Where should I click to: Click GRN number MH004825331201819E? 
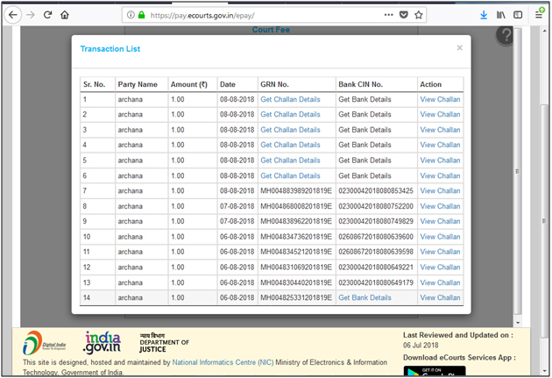(296, 297)
